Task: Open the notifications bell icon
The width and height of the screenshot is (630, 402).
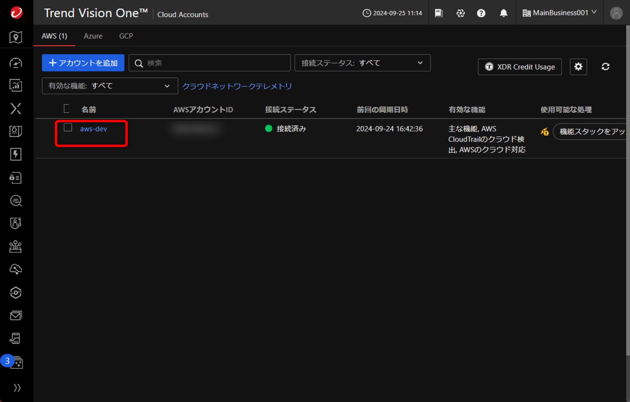Action: coord(503,13)
